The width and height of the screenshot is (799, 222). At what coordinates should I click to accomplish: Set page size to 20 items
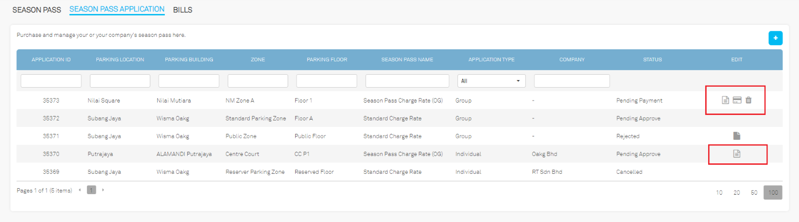click(737, 193)
